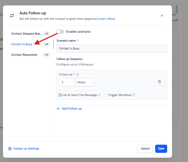Screen dimensions: 188x162
Task: Uncheck Let AI Send The Message
Action: pyautogui.click(x=60, y=95)
